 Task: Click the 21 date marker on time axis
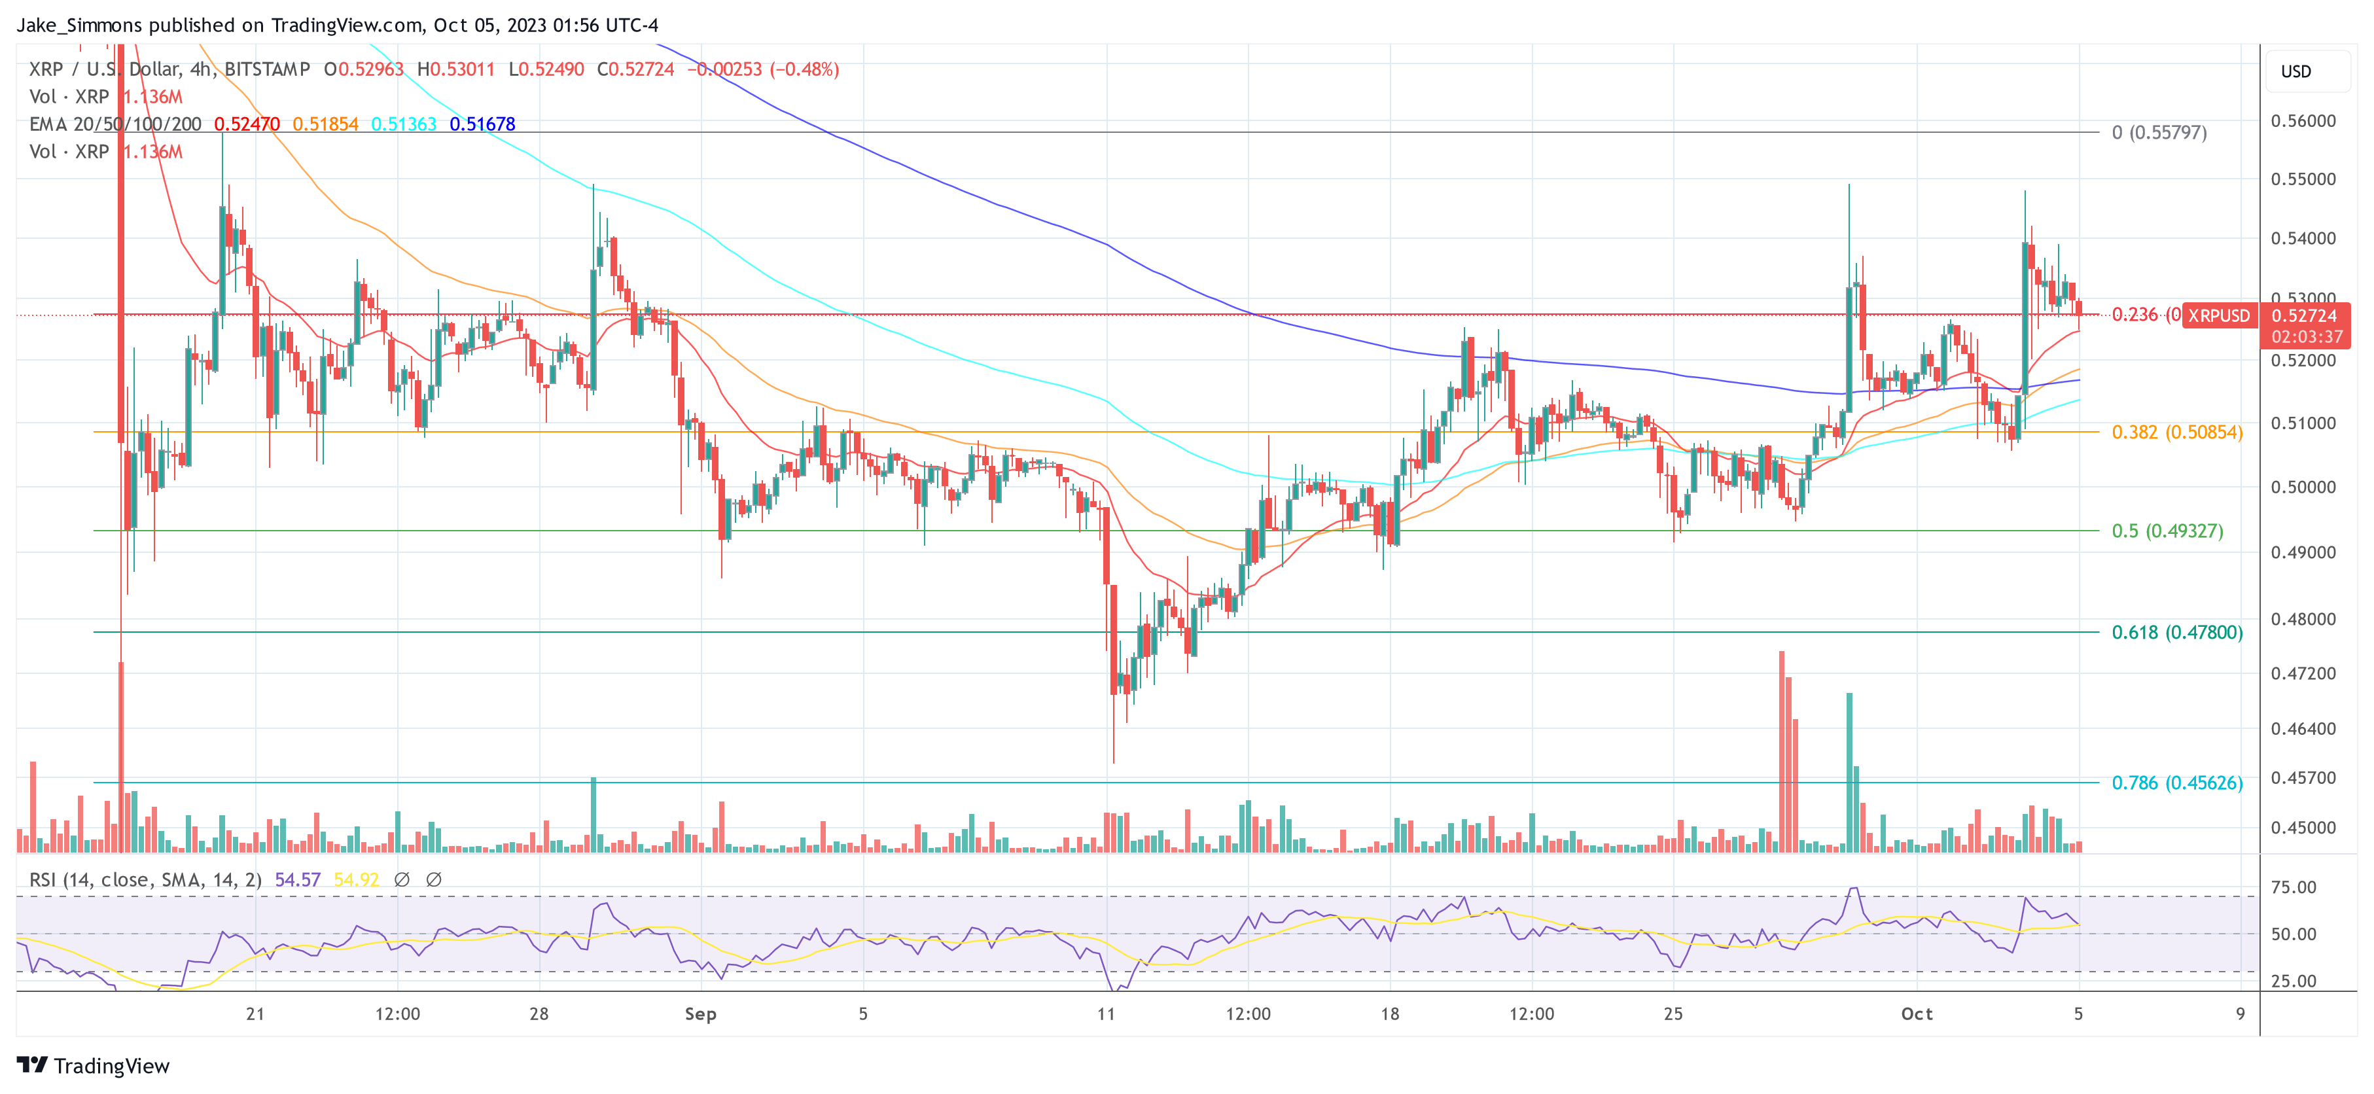(255, 1014)
